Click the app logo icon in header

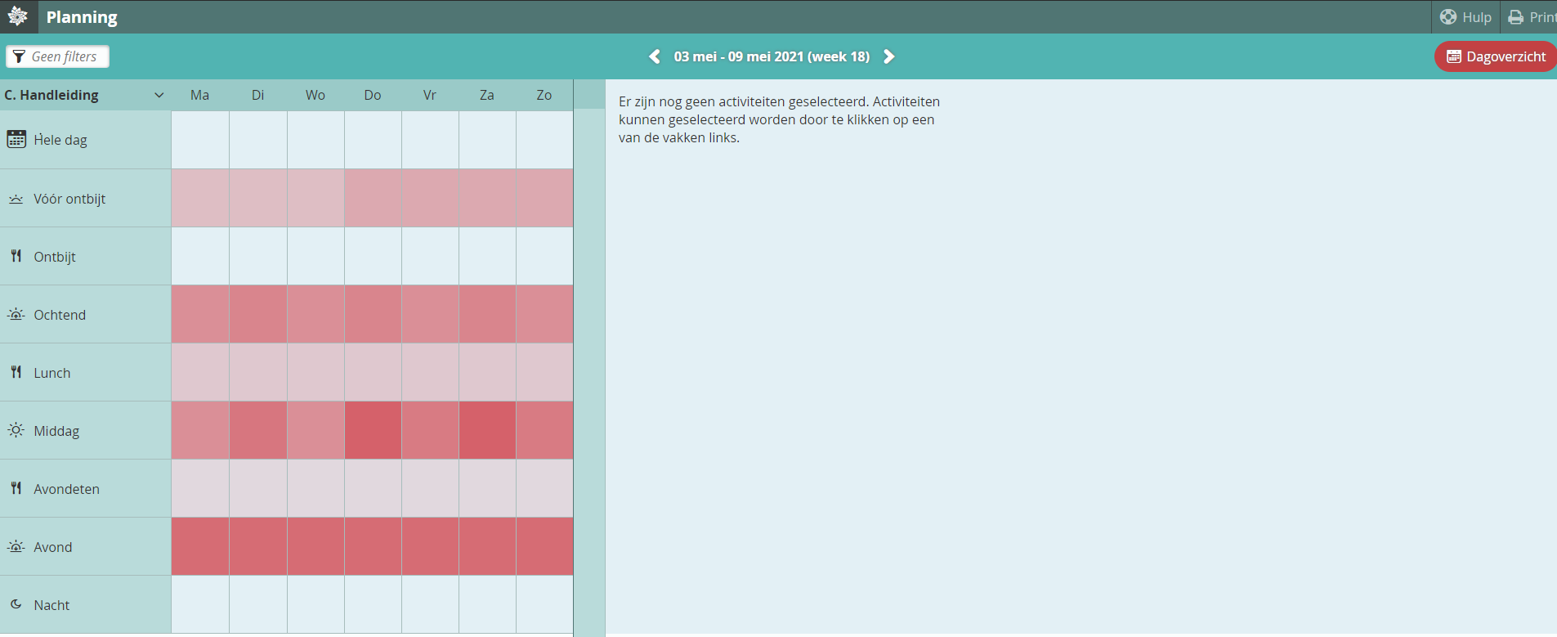click(x=18, y=16)
